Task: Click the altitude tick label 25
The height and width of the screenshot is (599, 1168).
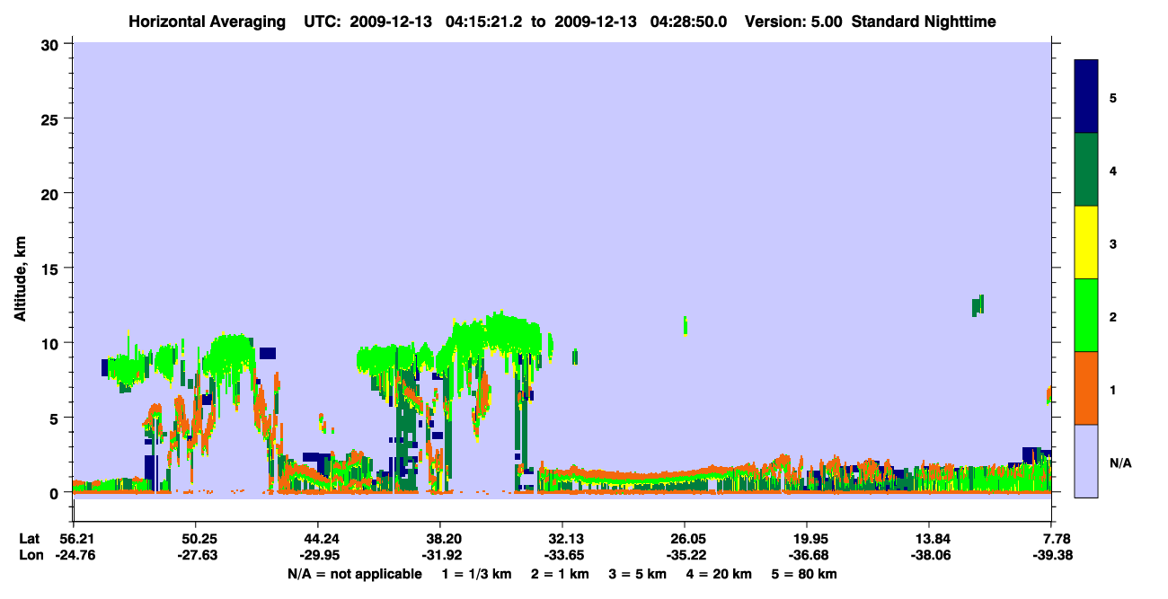Action: (x=52, y=119)
